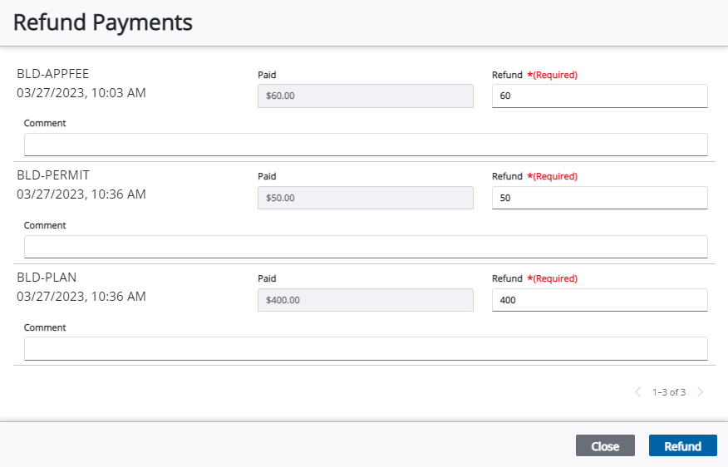Click the Comment label above BLD-APPFEE comment box
The image size is (728, 467).
45,123
